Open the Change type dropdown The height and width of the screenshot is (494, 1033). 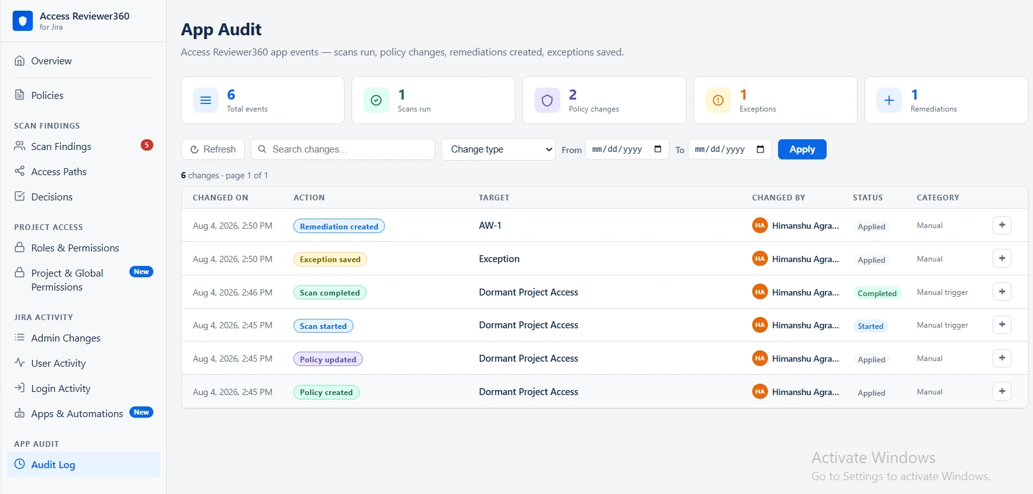(499, 149)
